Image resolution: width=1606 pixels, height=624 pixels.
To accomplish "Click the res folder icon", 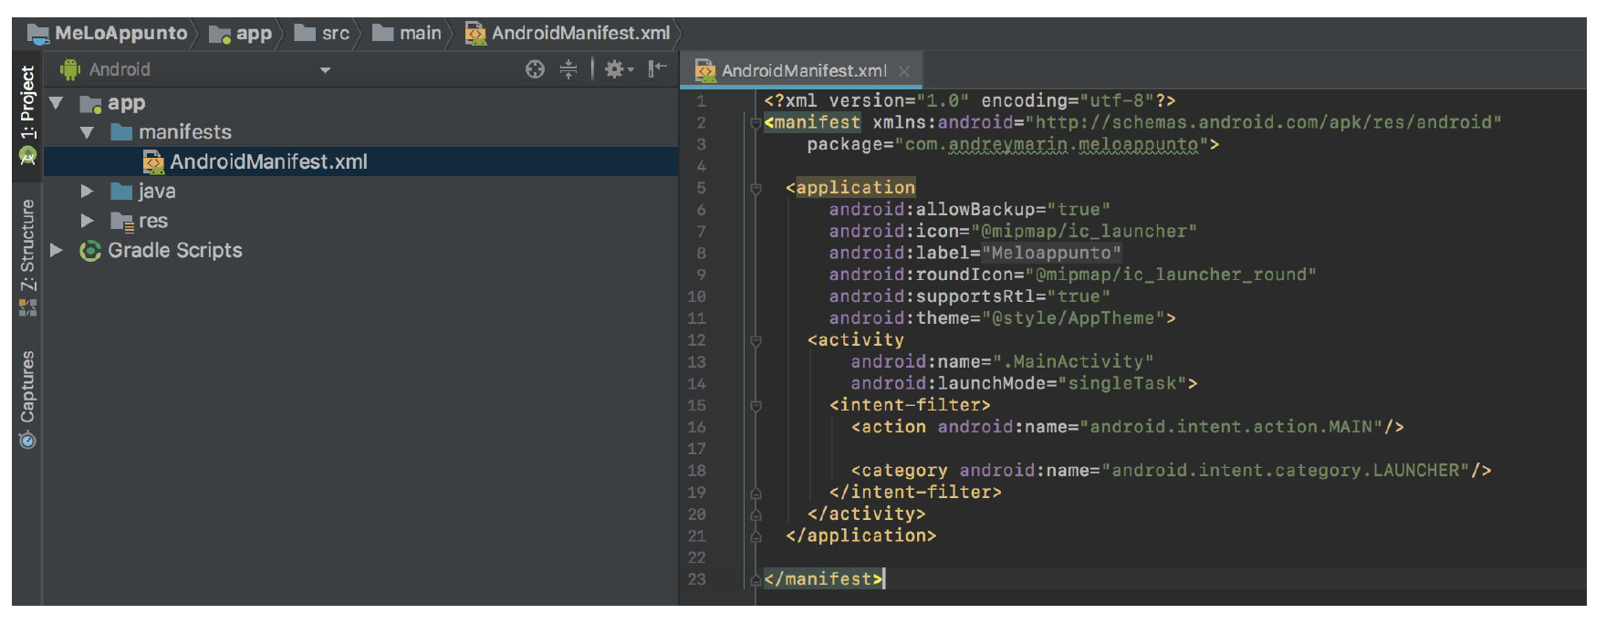I will [122, 221].
